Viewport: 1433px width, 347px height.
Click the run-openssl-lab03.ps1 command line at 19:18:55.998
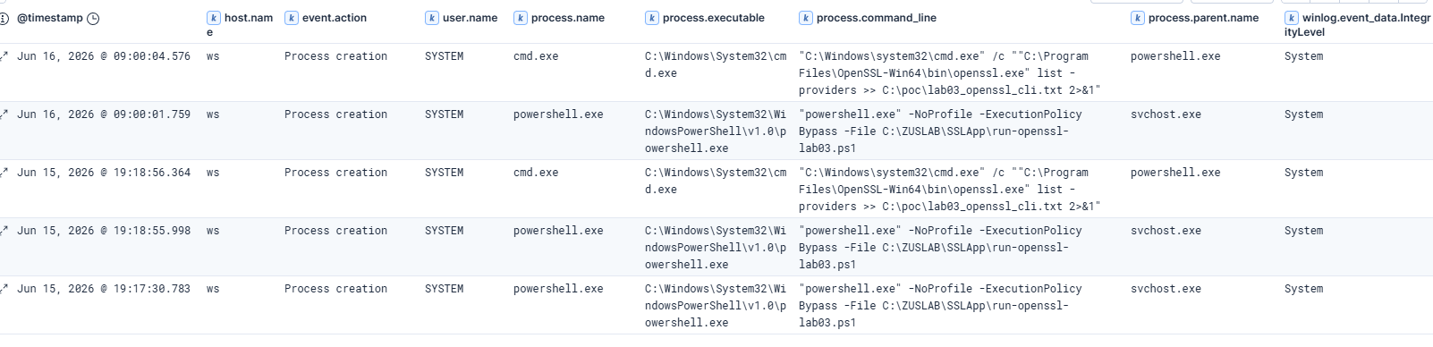(x=940, y=248)
